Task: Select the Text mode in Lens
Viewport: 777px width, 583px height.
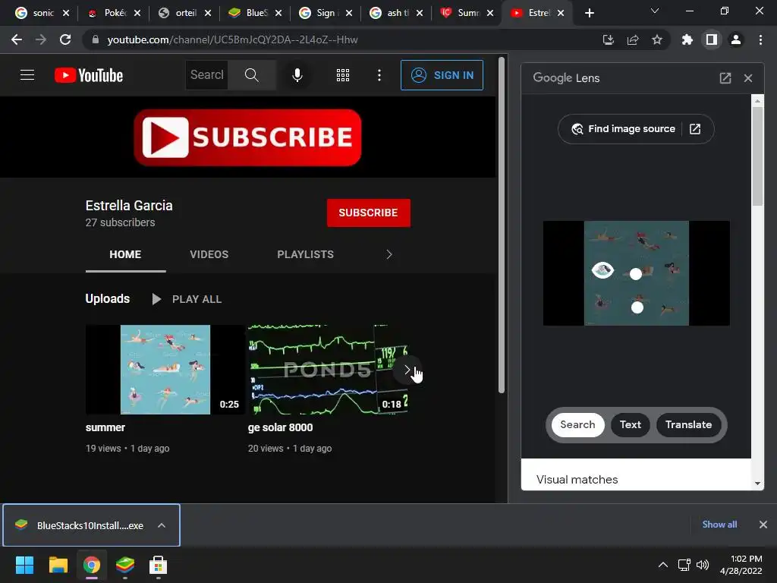Action: tap(631, 425)
